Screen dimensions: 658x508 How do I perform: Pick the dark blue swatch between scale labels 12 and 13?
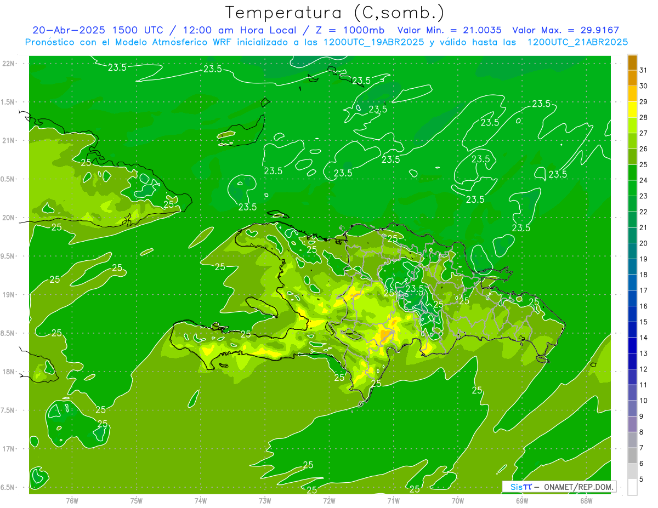tap(632, 361)
